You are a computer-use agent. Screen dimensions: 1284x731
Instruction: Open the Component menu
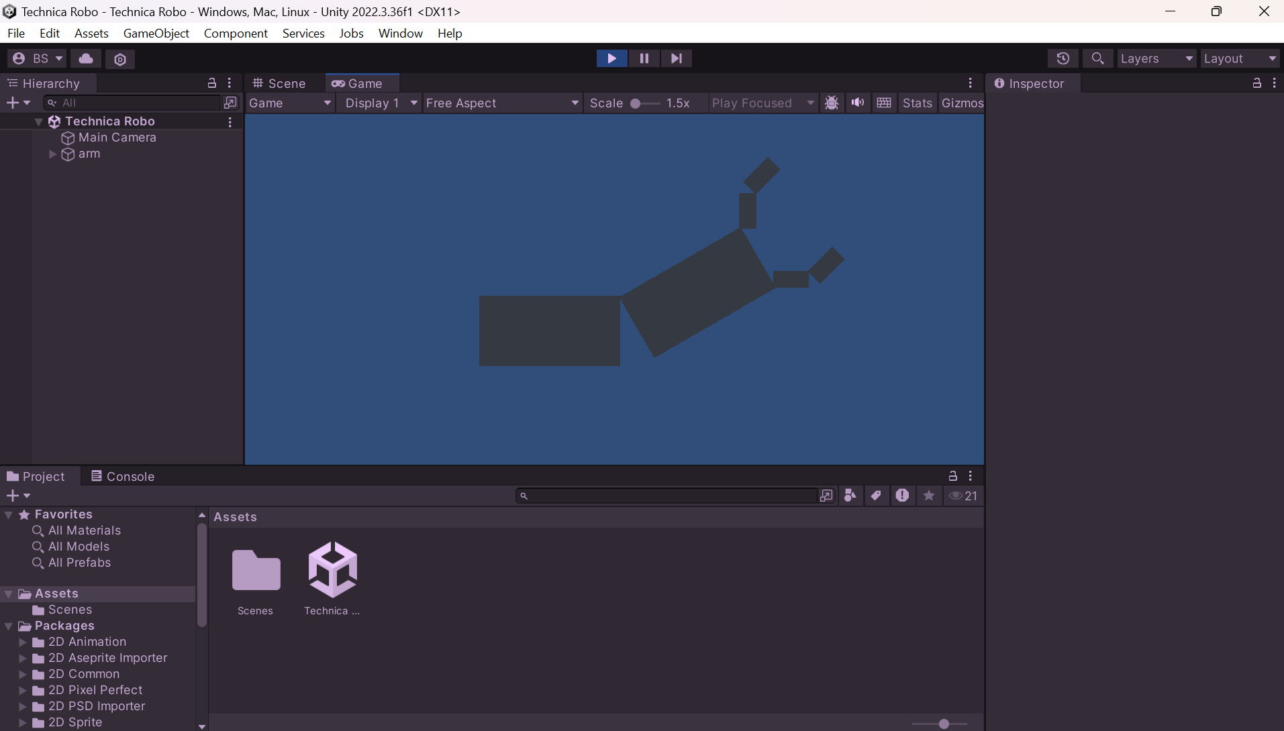pos(236,33)
